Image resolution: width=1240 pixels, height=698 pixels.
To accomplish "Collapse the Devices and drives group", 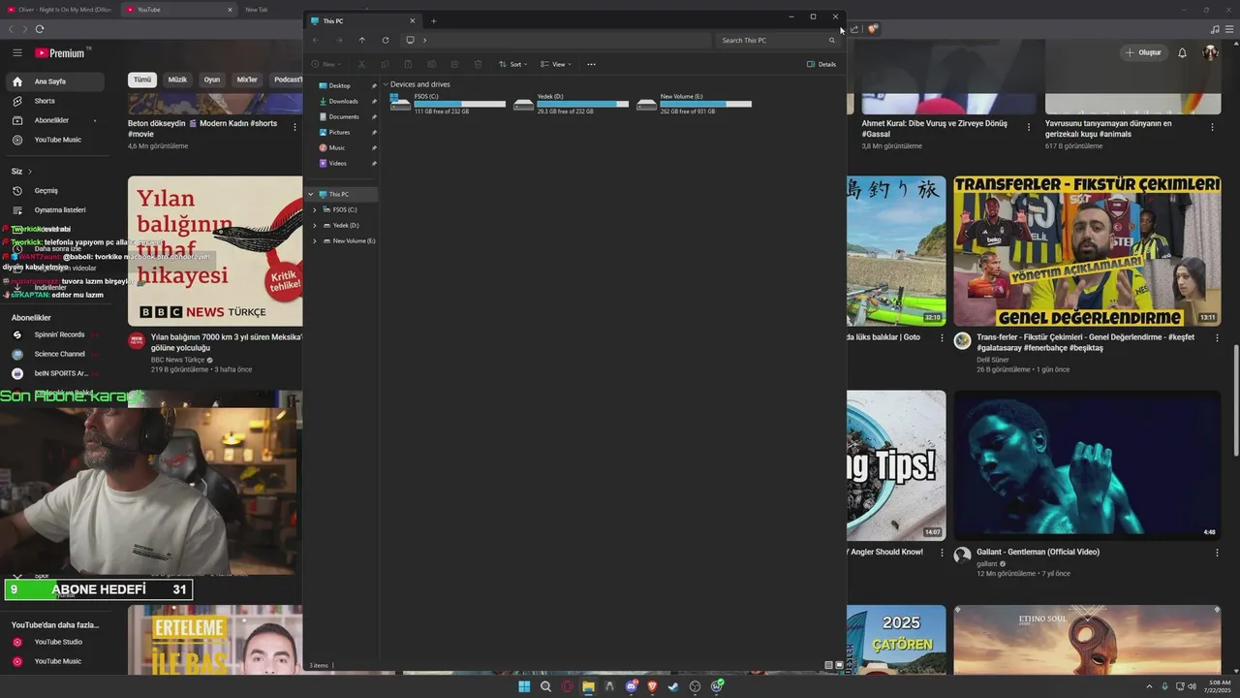I will point(386,84).
